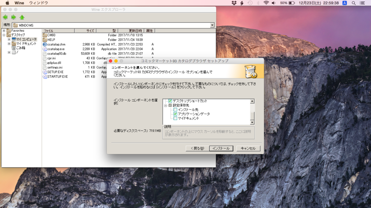This screenshot has width=371, height=208.
Task: Select the settings.ini file name
Action: 55,68
